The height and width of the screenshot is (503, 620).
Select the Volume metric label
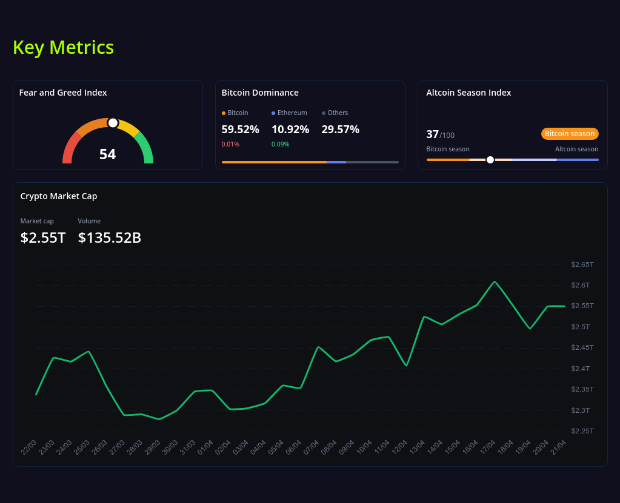click(x=89, y=221)
